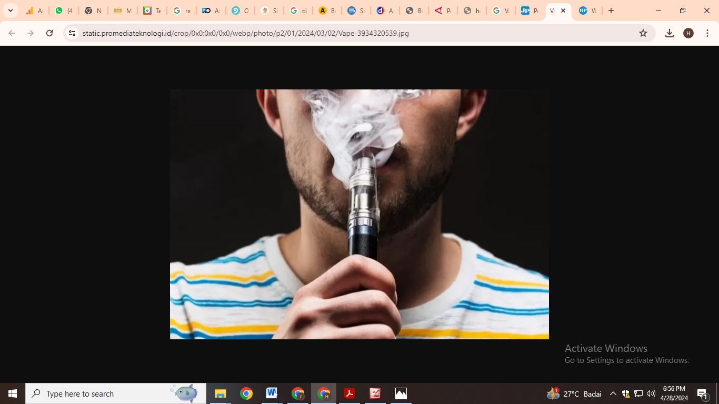The width and height of the screenshot is (719, 404).
Task: Open the volume control tray icon
Action: pos(651,393)
